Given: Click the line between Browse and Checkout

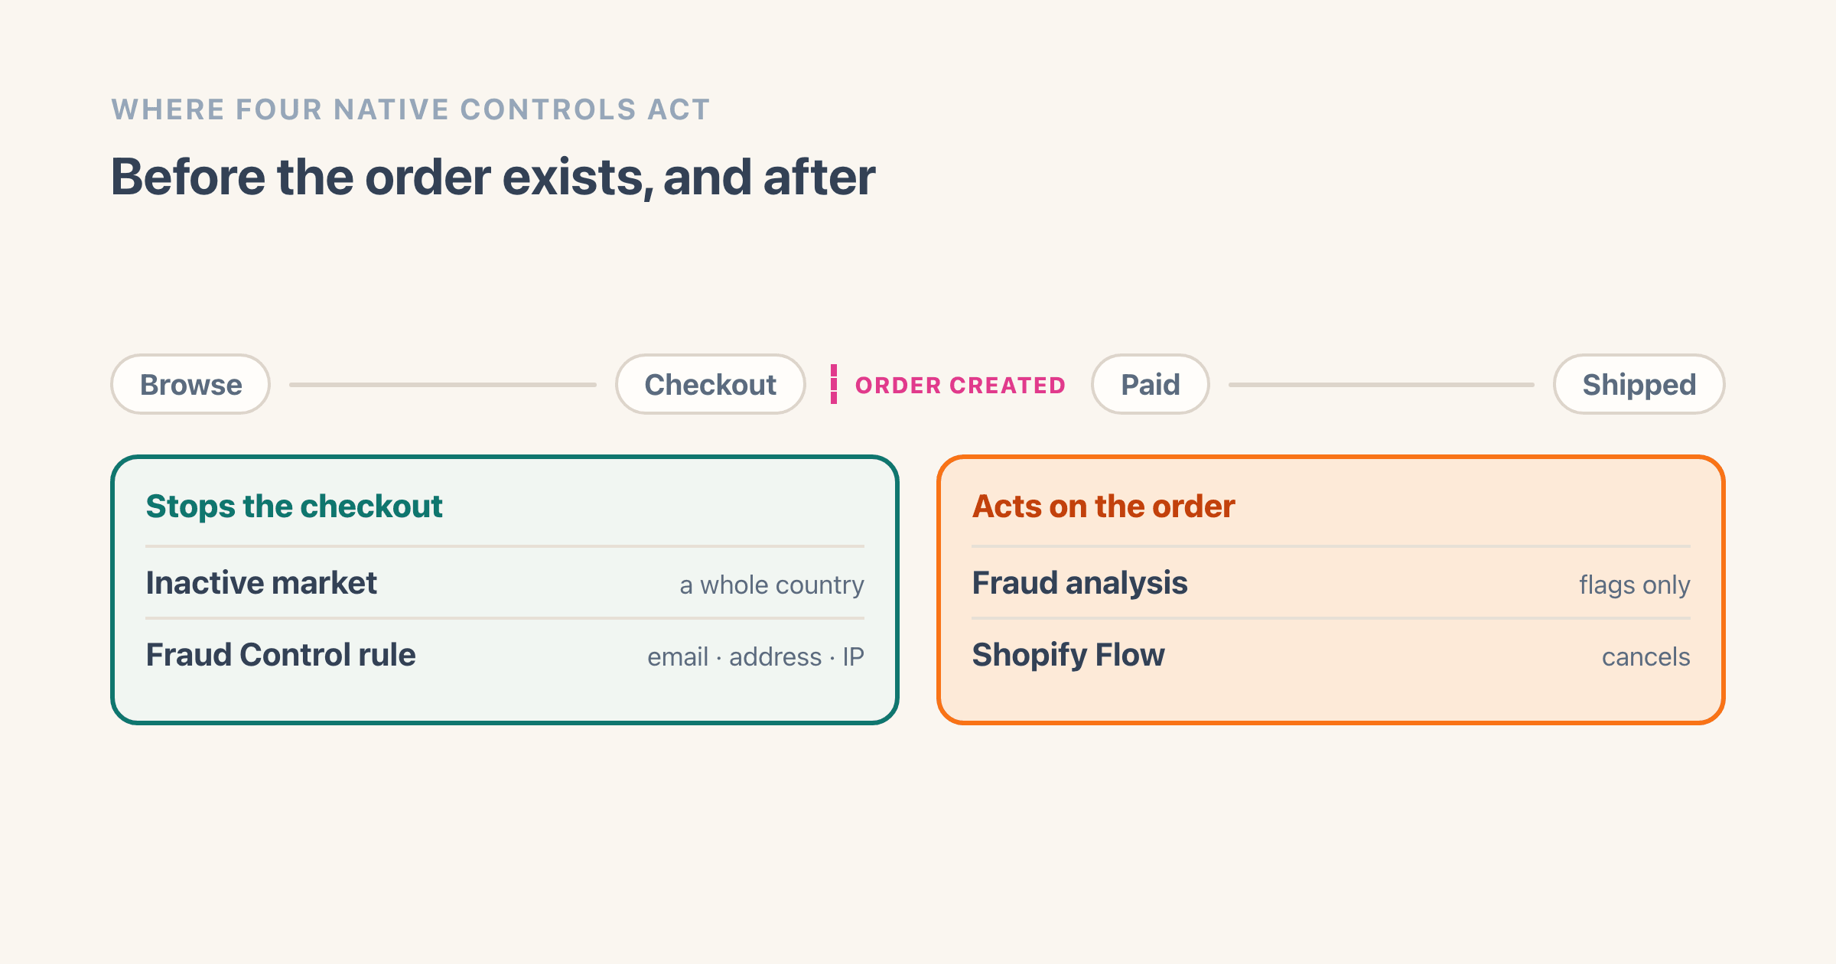Looking at the screenshot, I should (443, 385).
